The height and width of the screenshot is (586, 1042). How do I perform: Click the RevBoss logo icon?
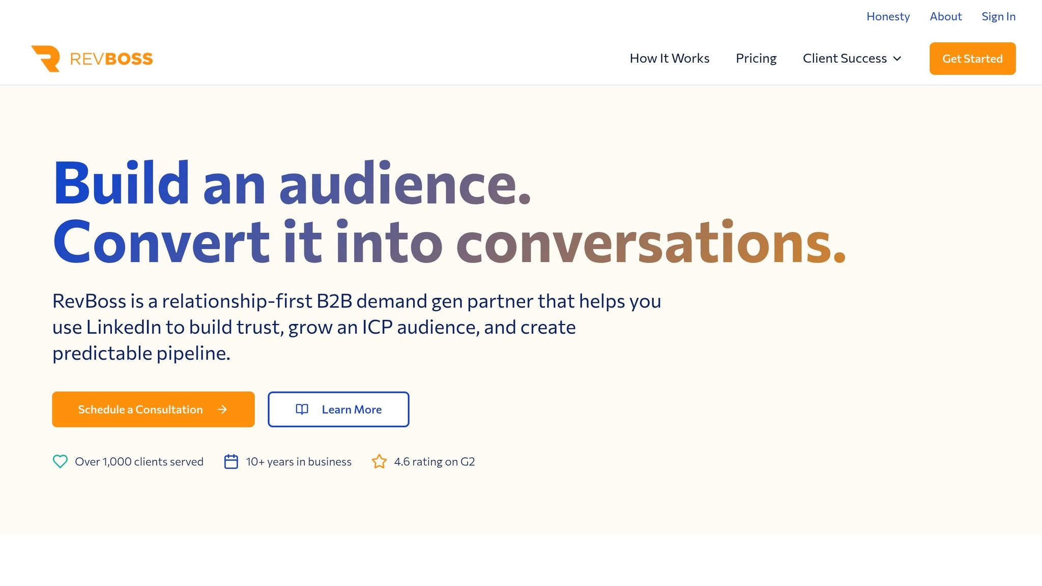pos(46,58)
